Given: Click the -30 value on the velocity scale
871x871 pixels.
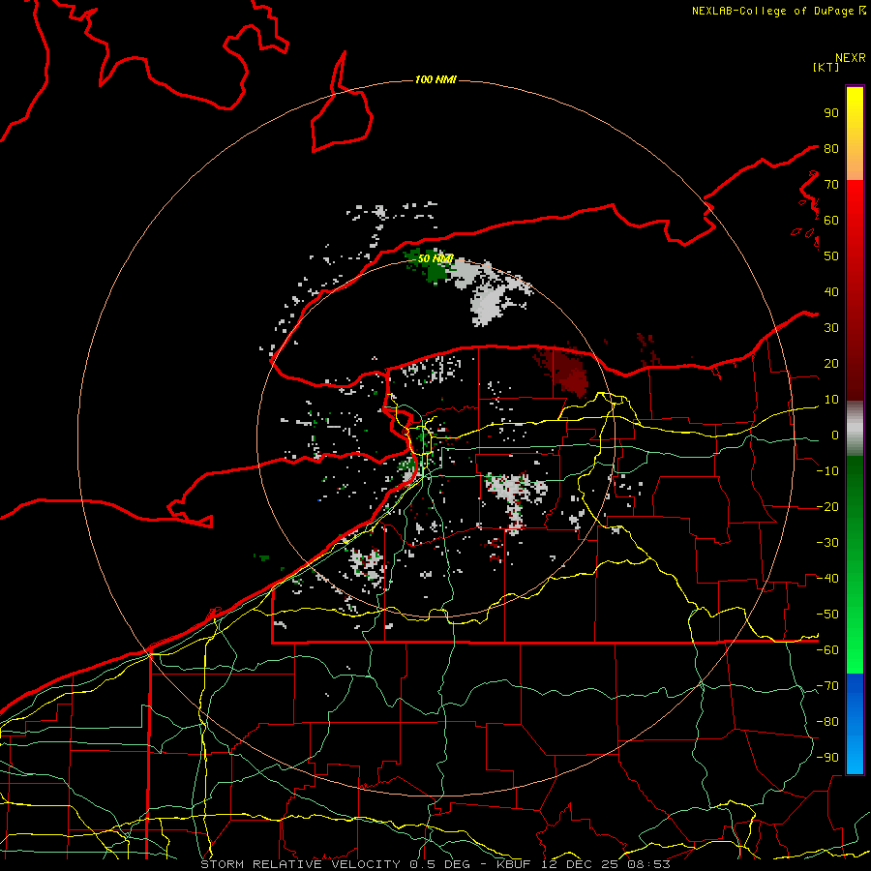Looking at the screenshot, I should (827, 543).
